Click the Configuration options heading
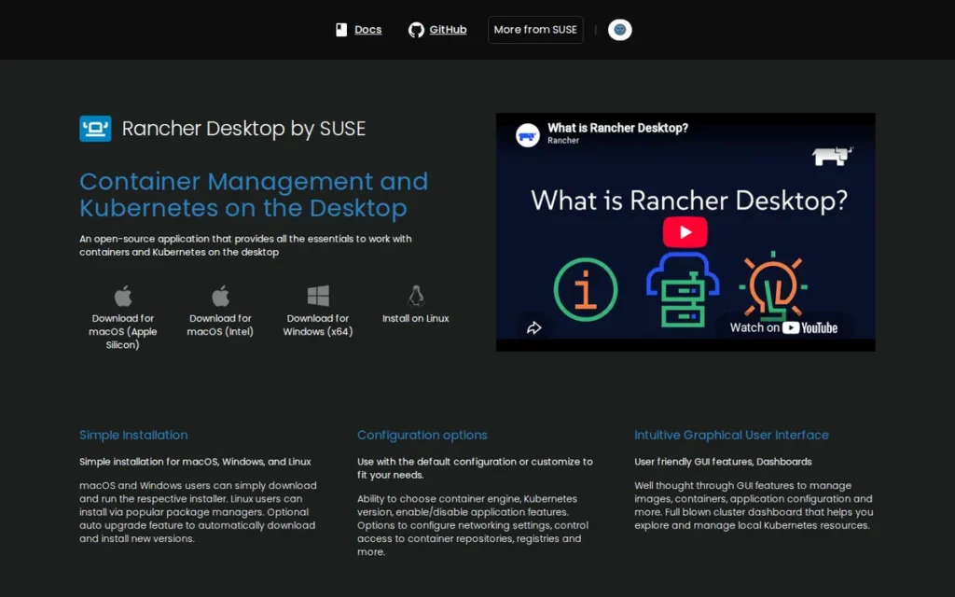Image resolution: width=955 pixels, height=597 pixels. (422, 435)
